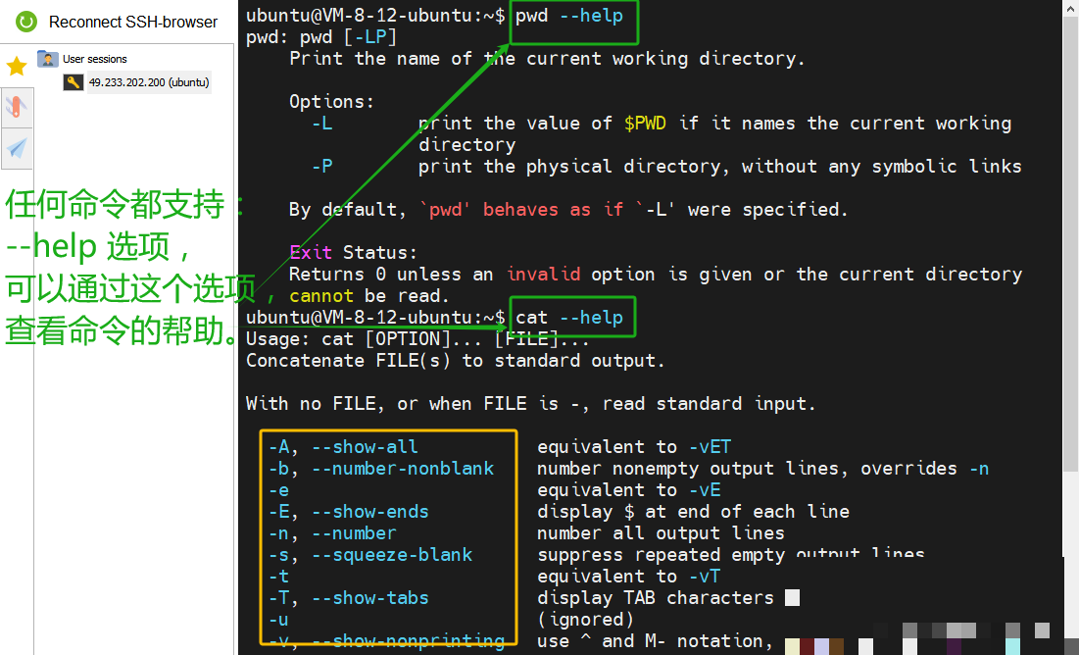Click the 'By default, `pwd' behaves' line
Image resolution: width=1079 pixels, height=655 pixels.
(568, 210)
